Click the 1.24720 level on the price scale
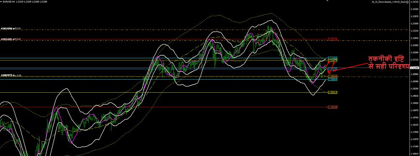Image resolution: width=420 pixels, height=156 pixels. click(x=415, y=2)
